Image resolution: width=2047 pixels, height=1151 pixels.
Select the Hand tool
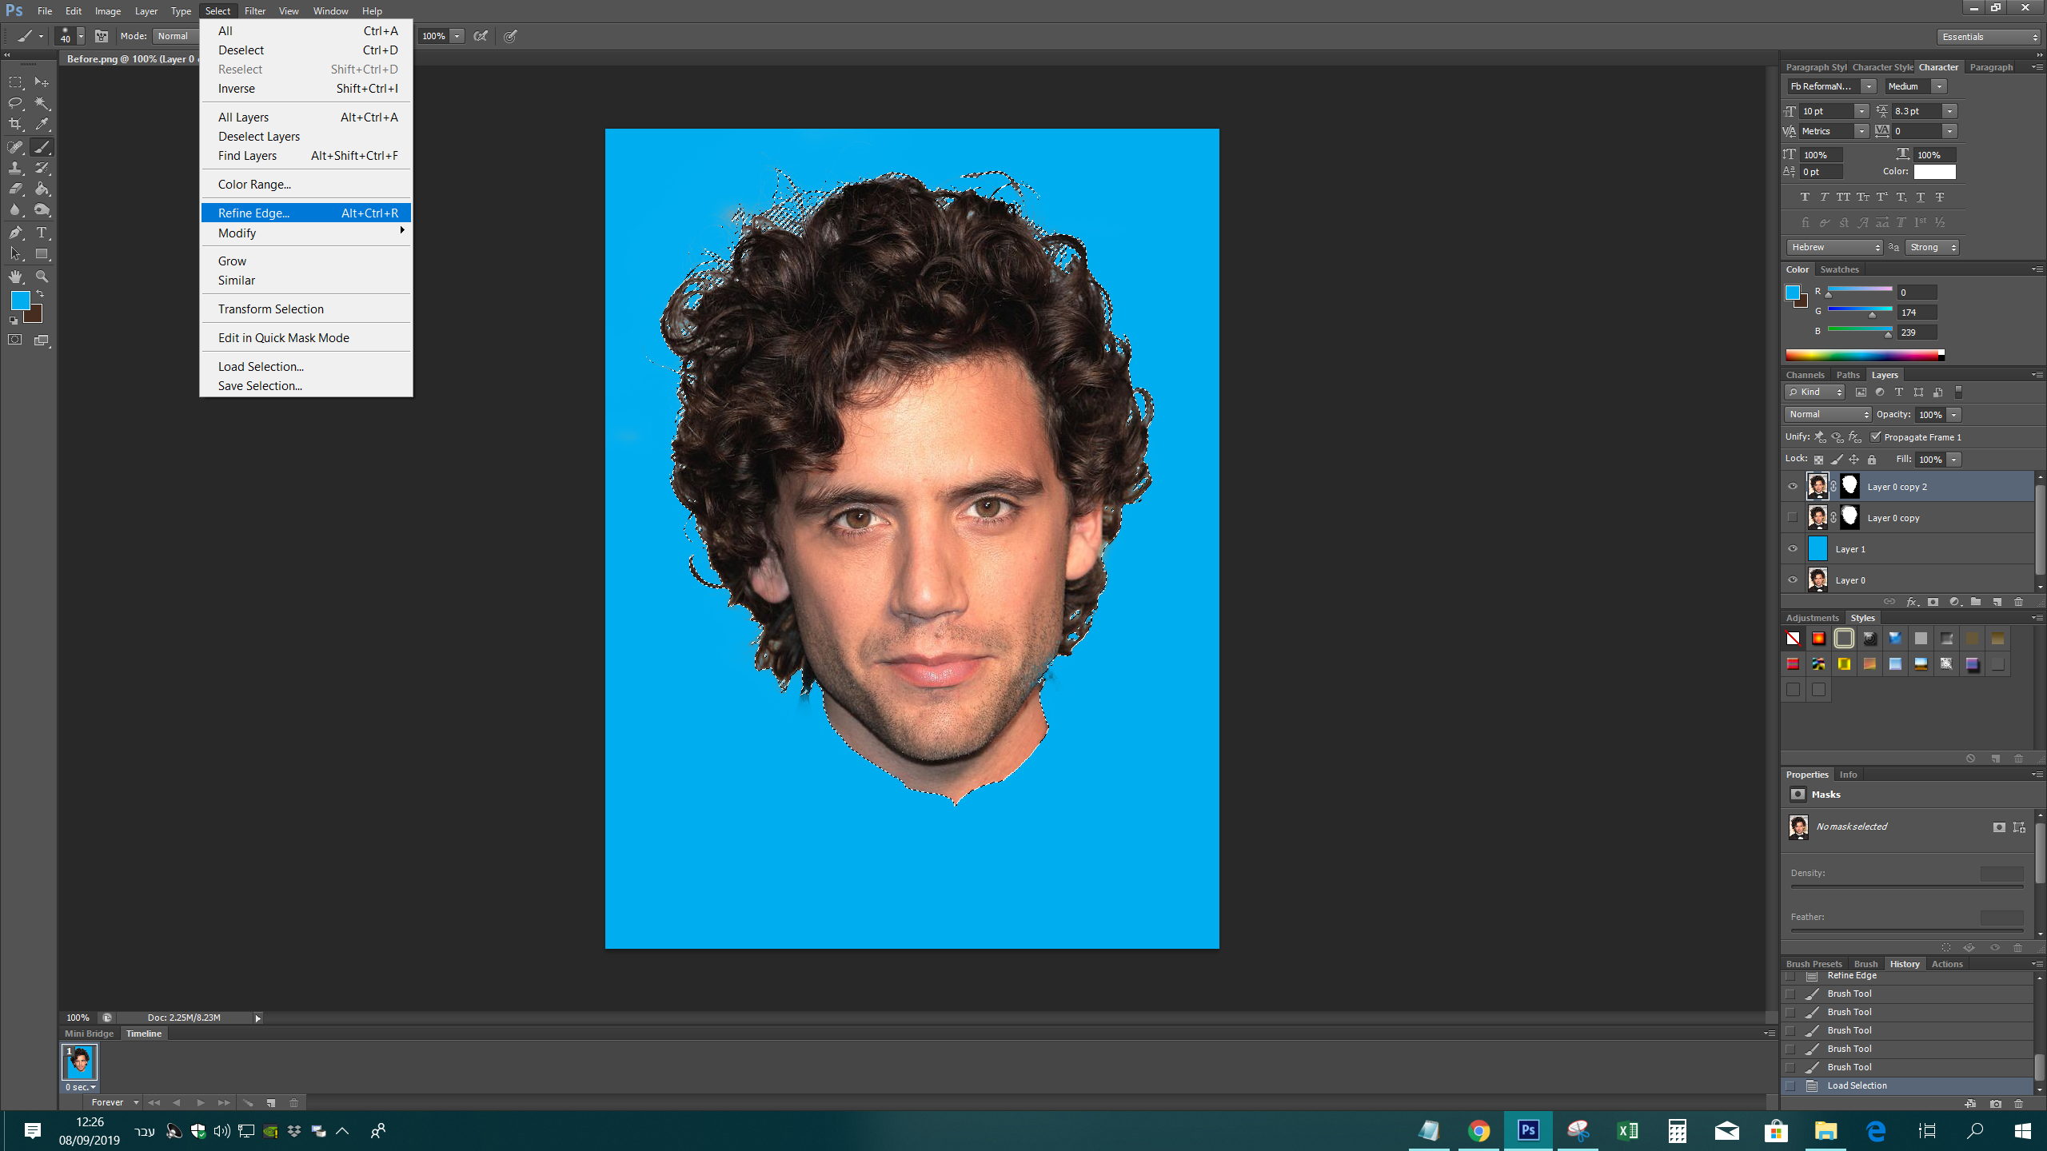pos(15,277)
